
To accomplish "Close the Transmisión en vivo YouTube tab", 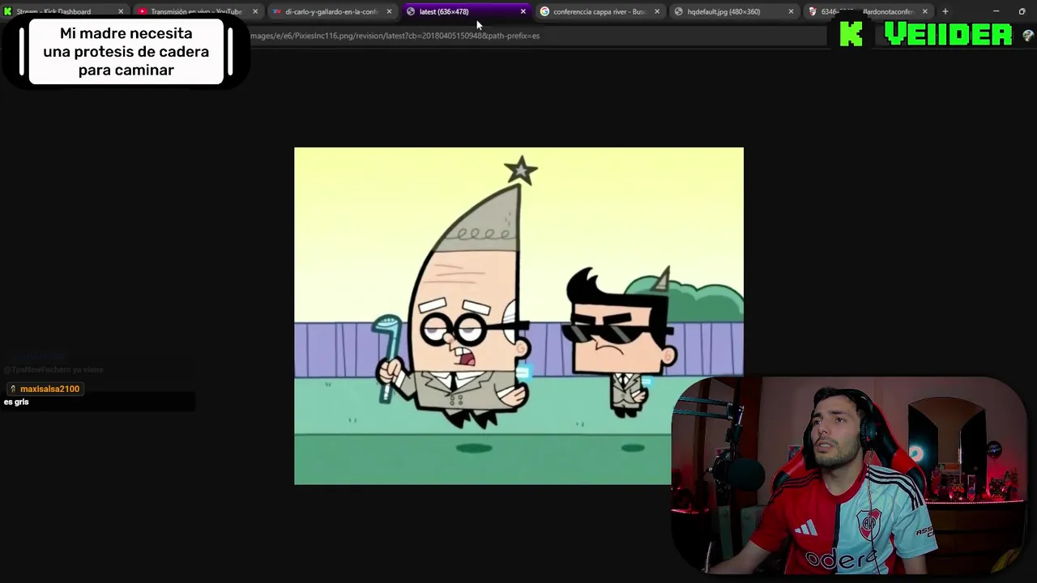I will coord(255,11).
